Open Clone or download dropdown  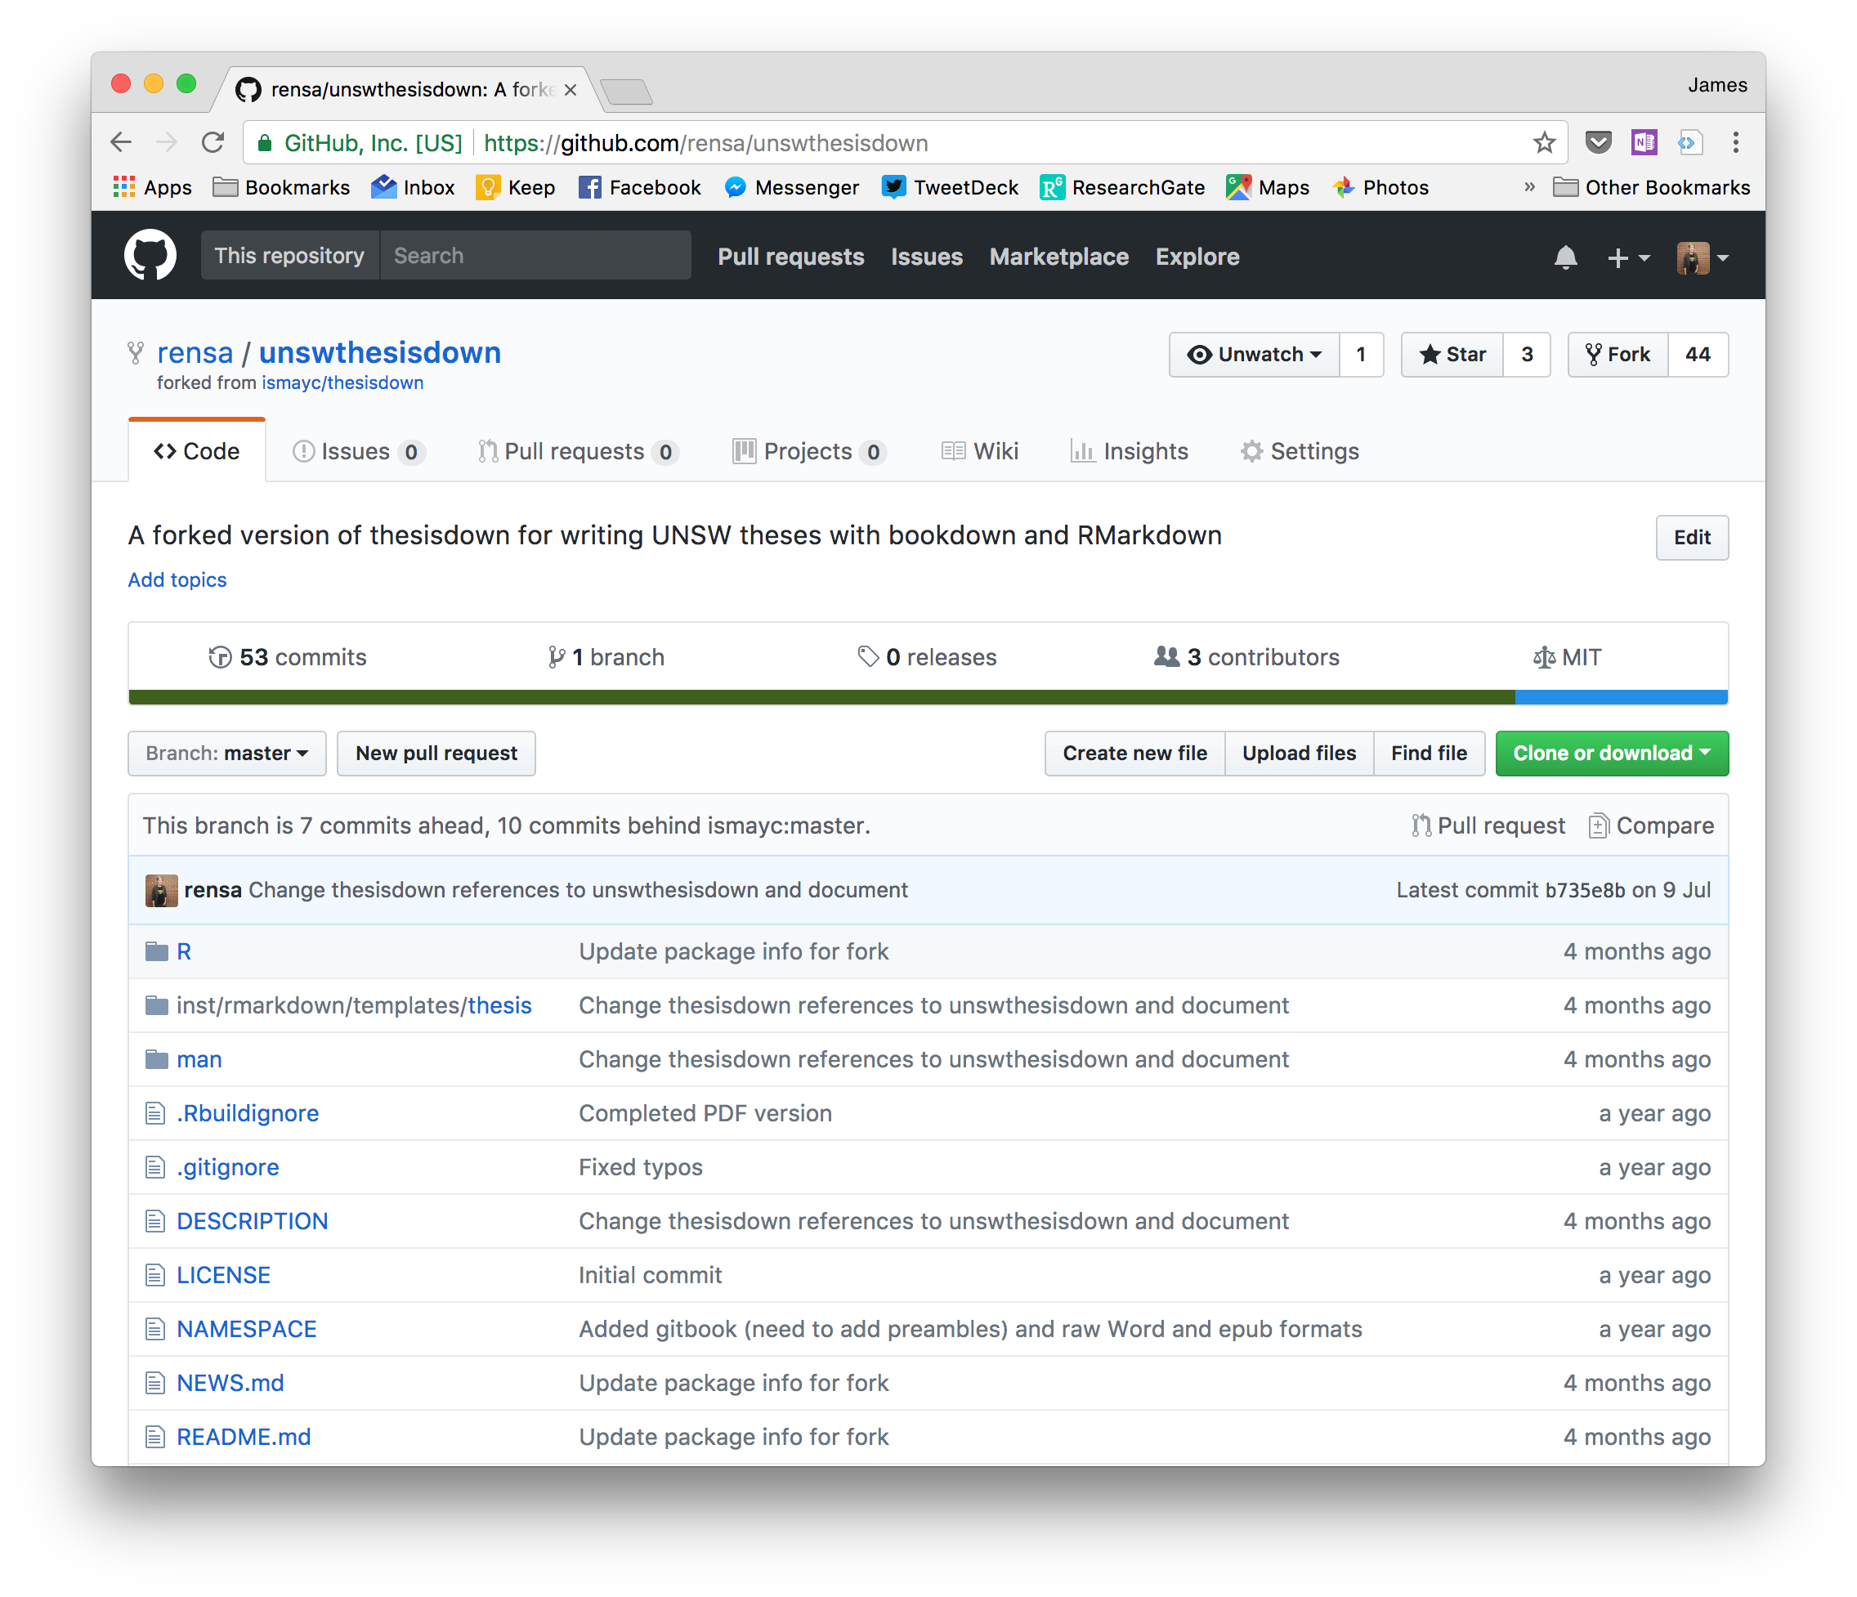pos(1610,754)
